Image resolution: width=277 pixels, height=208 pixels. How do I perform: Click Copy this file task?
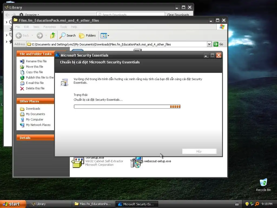(x=34, y=72)
